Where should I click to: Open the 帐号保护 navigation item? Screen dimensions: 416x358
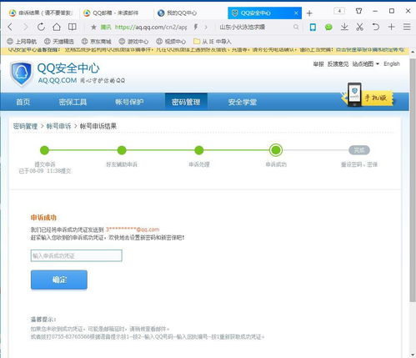(x=129, y=102)
